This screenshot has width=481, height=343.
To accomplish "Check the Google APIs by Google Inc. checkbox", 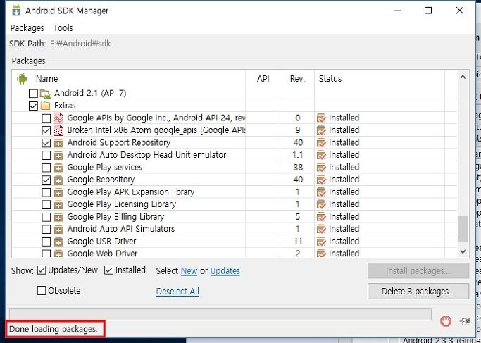I will pos(46,118).
